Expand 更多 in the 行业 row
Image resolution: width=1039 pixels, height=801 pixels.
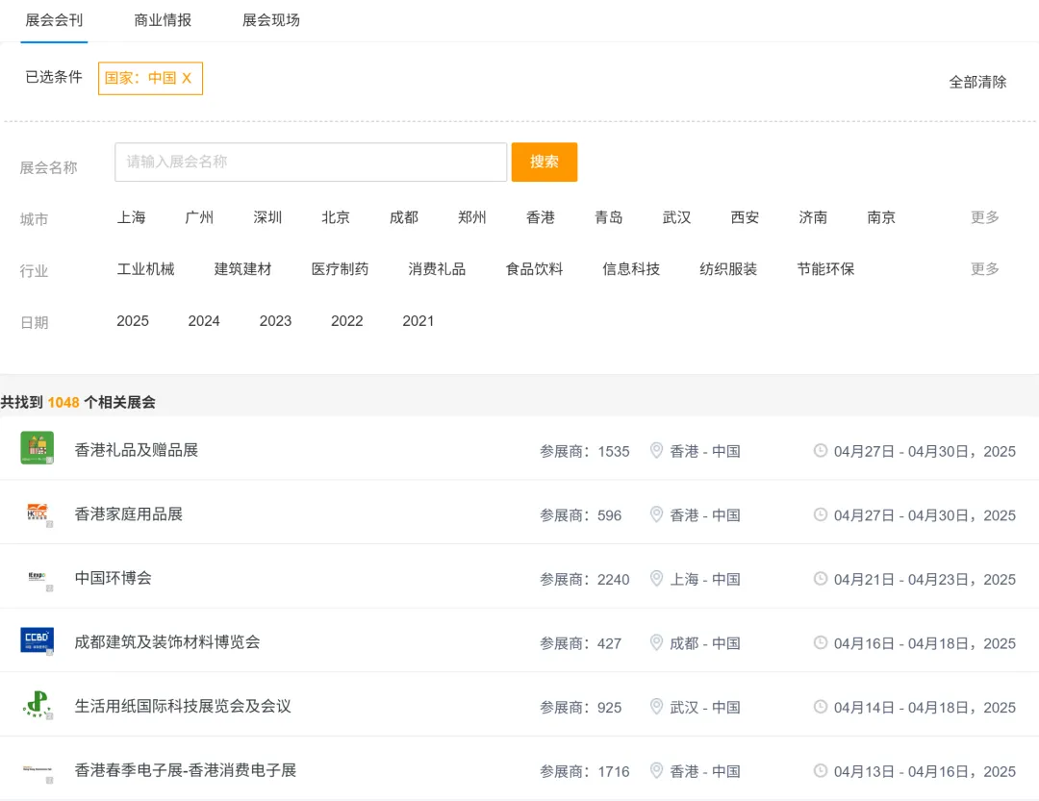985,269
